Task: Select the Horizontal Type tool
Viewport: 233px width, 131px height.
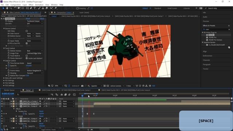Action: coord(35,8)
